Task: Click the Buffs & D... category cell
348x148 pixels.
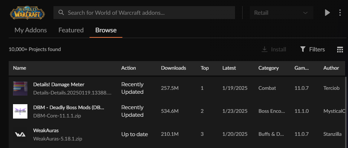Action: click(x=271, y=134)
